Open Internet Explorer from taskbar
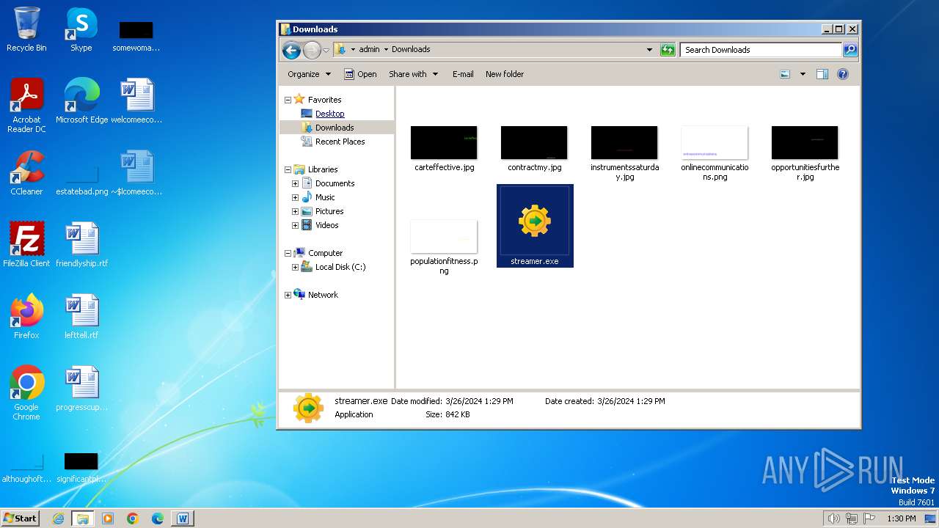This screenshot has width=939, height=528. [58, 518]
